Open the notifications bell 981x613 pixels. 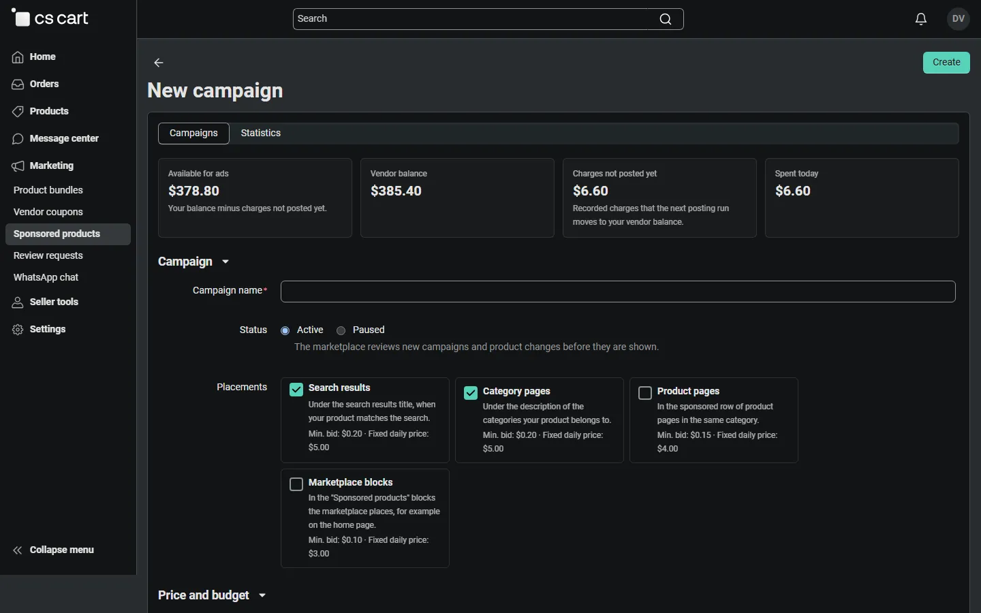click(921, 19)
